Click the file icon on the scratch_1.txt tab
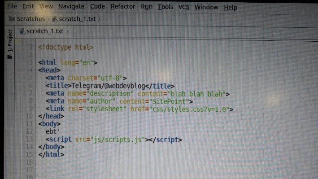Viewport: 318px width, 179px height. pos(22,32)
